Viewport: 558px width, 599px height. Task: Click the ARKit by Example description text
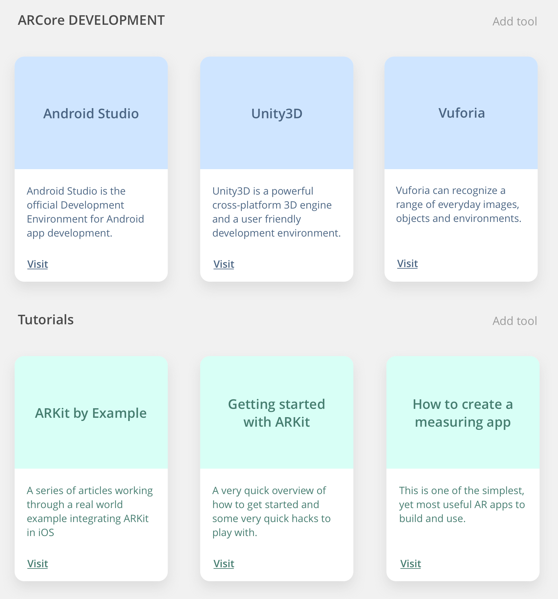(x=90, y=512)
